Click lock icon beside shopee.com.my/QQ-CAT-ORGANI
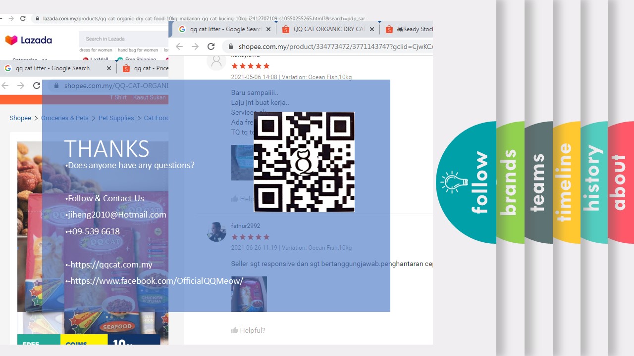Viewport: 634px width, 356px height. tap(56, 86)
